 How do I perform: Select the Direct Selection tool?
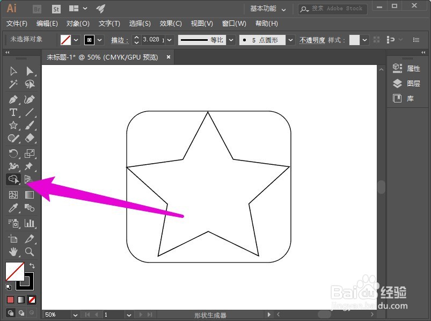(30, 71)
